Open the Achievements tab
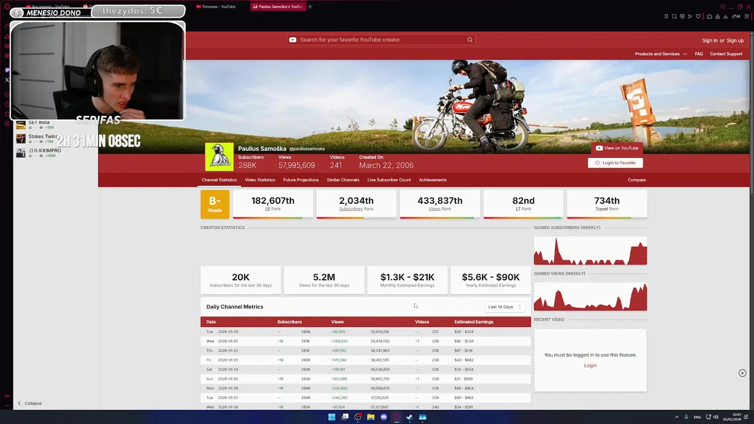Image resolution: width=754 pixels, height=424 pixels. (x=433, y=180)
